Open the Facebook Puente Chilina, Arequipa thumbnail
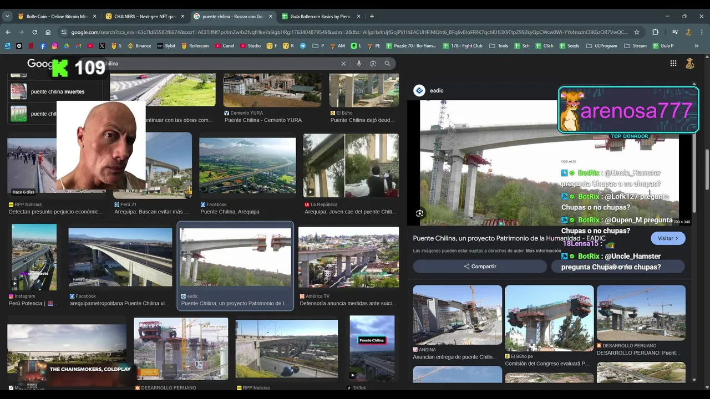The image size is (710, 399). tap(247, 167)
